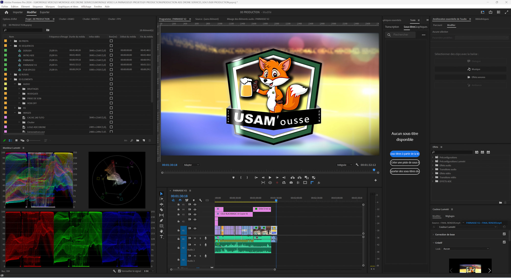
Task: Toggle the Créatif section checkbox
Action: pos(504,242)
